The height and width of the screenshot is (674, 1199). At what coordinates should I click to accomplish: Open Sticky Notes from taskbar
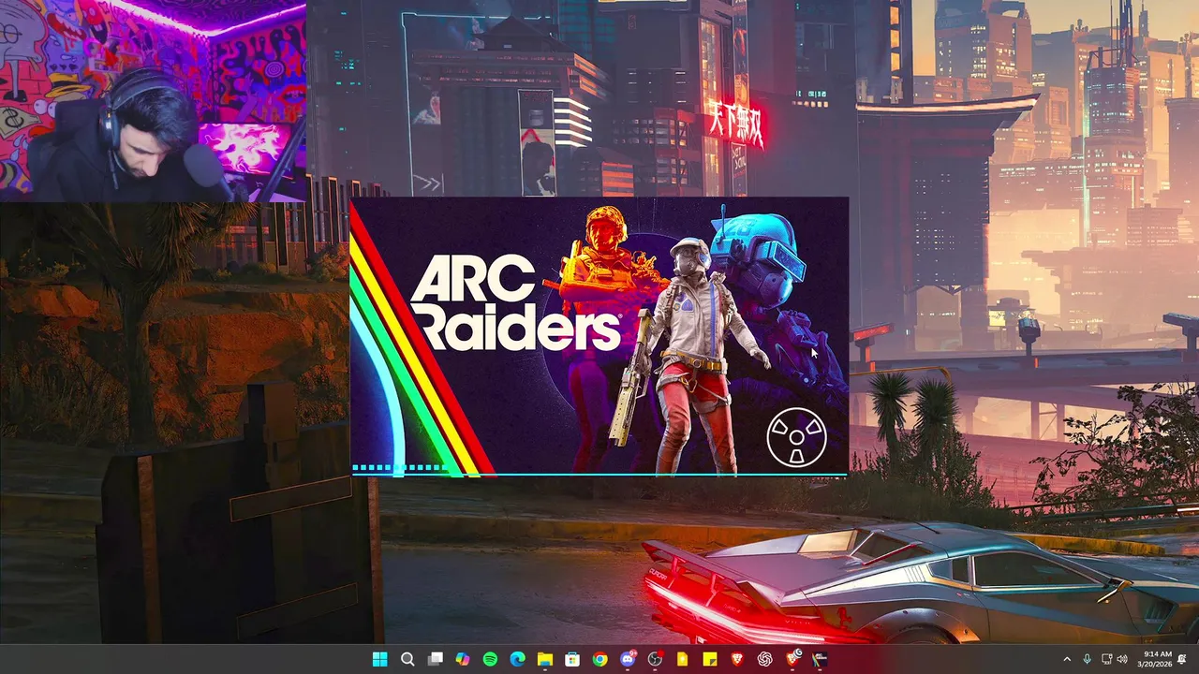(710, 659)
